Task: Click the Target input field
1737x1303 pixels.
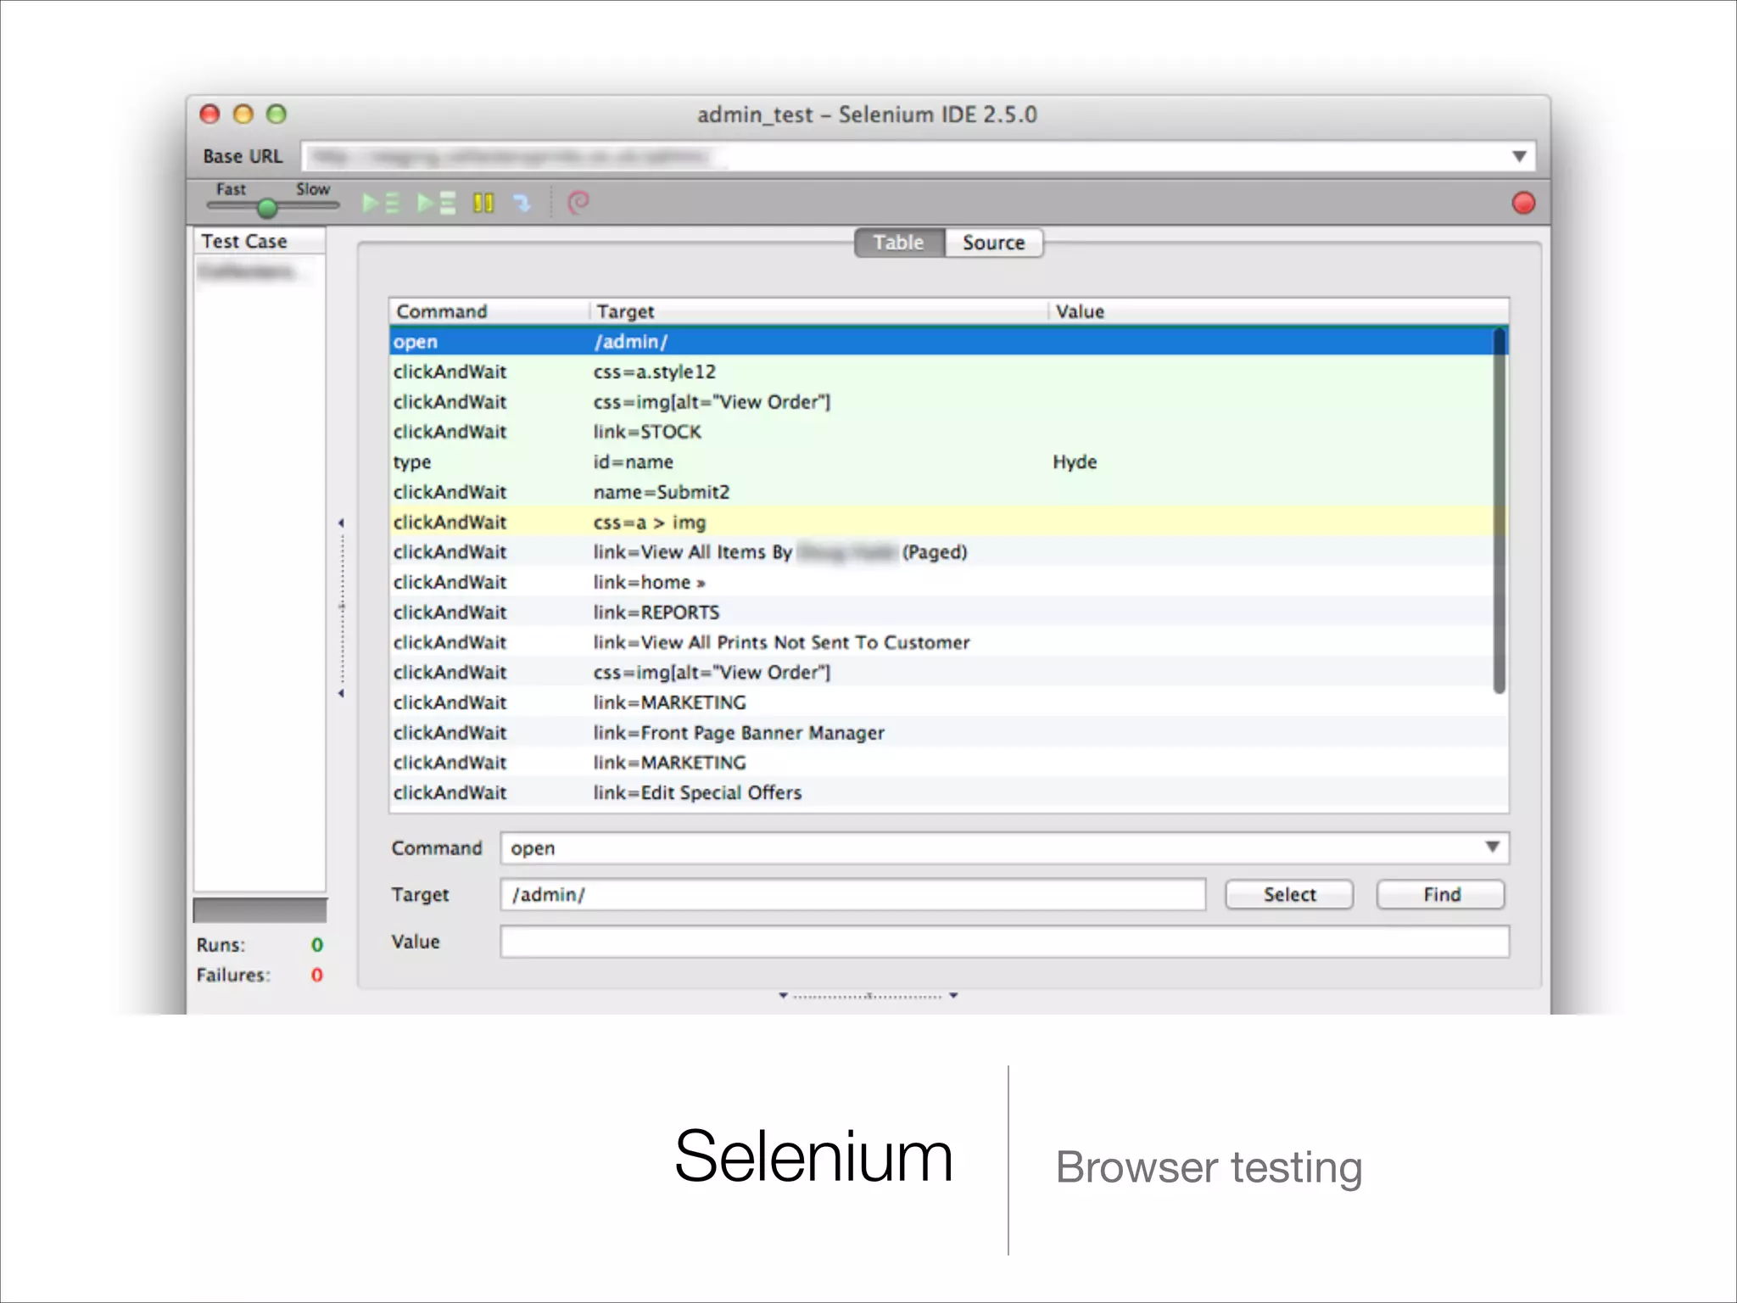Action: 852,895
